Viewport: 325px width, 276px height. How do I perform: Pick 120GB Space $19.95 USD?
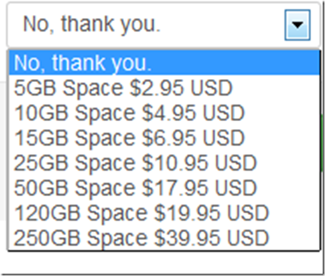pyautogui.click(x=164, y=213)
